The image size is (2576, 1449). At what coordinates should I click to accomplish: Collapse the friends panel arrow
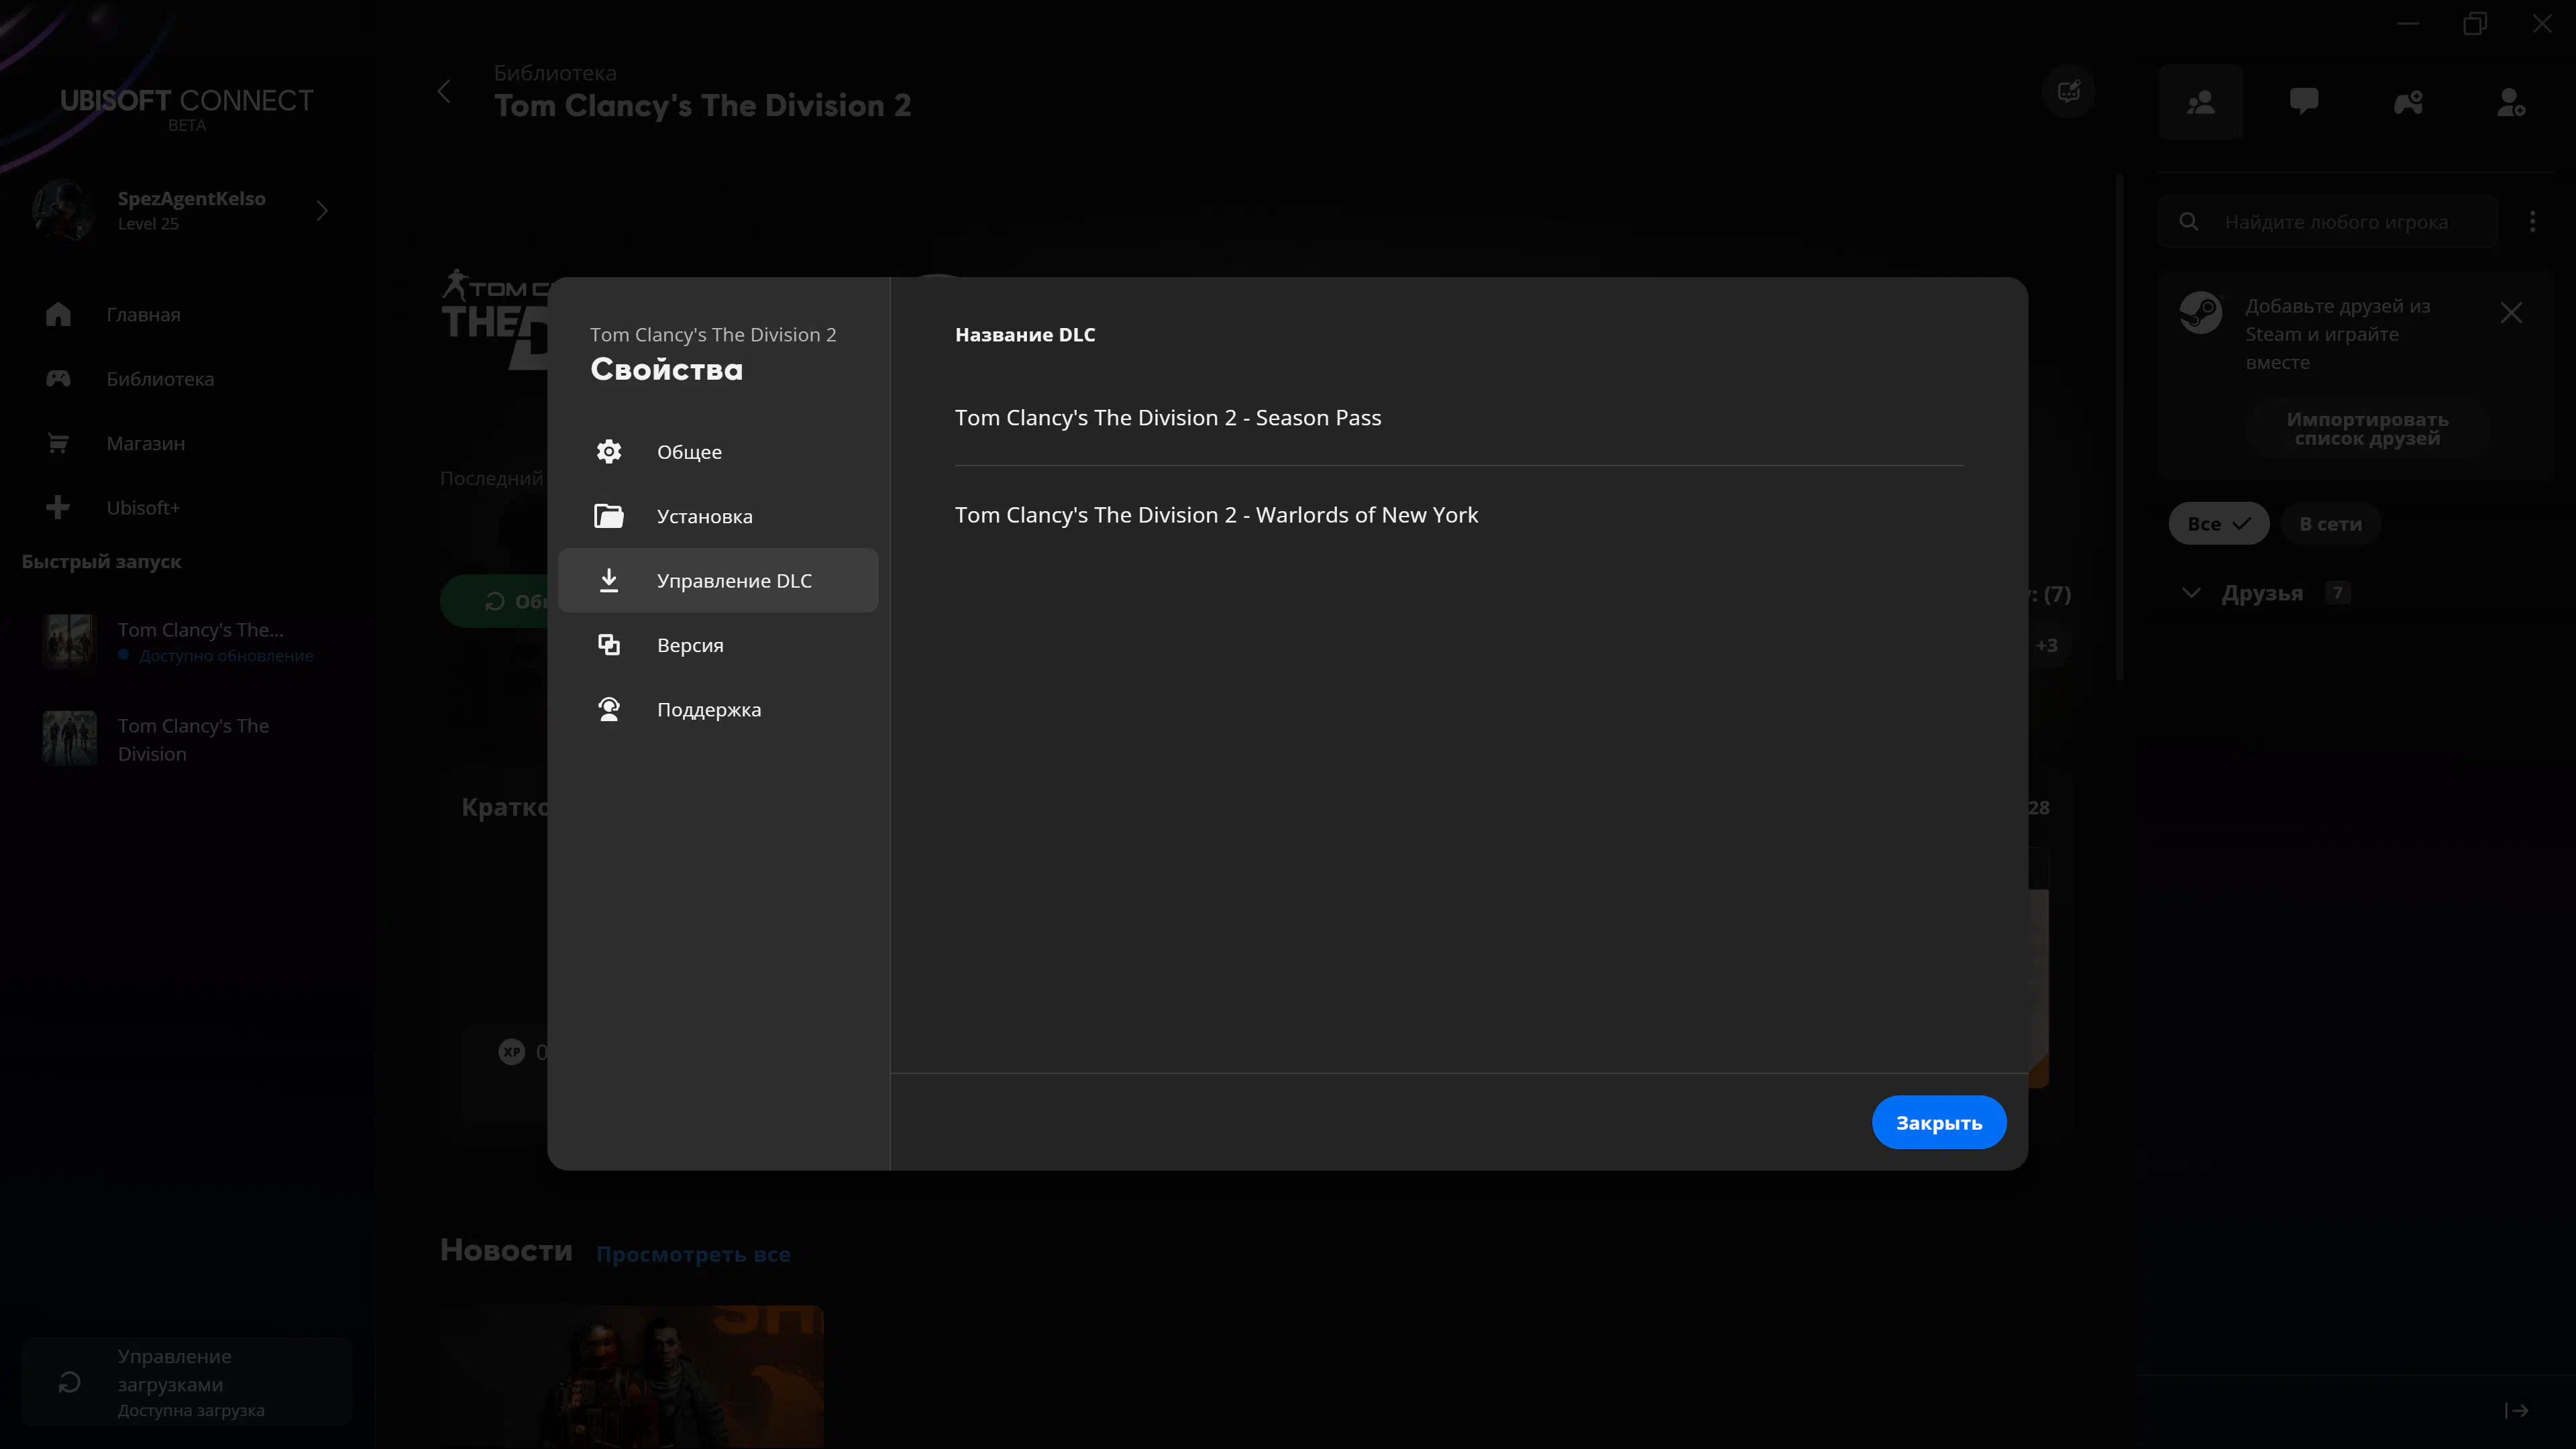coord(2517,1410)
